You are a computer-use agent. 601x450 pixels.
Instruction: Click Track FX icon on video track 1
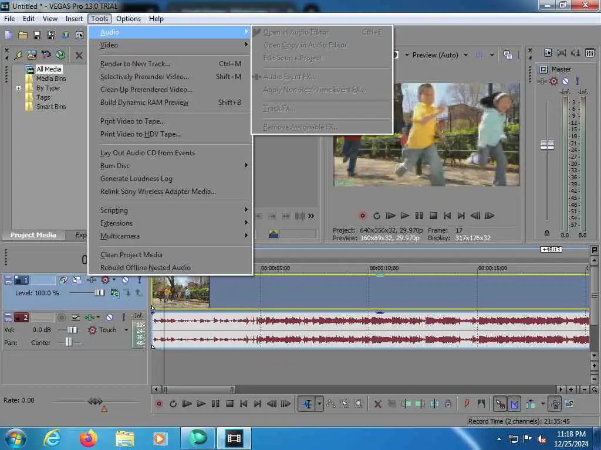point(91,280)
